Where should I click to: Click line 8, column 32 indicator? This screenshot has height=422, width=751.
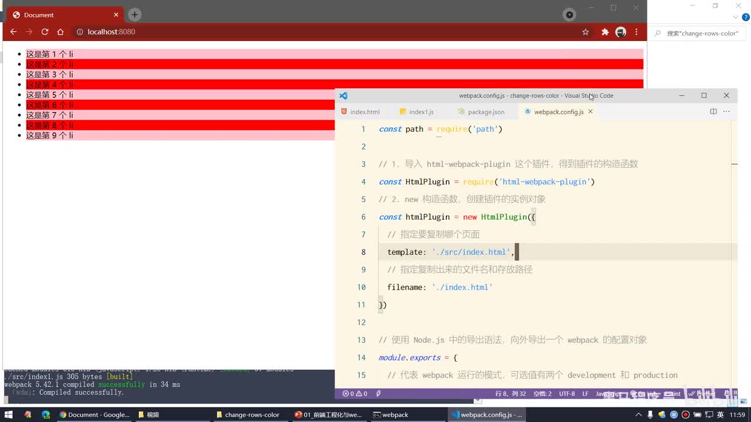[510, 394]
